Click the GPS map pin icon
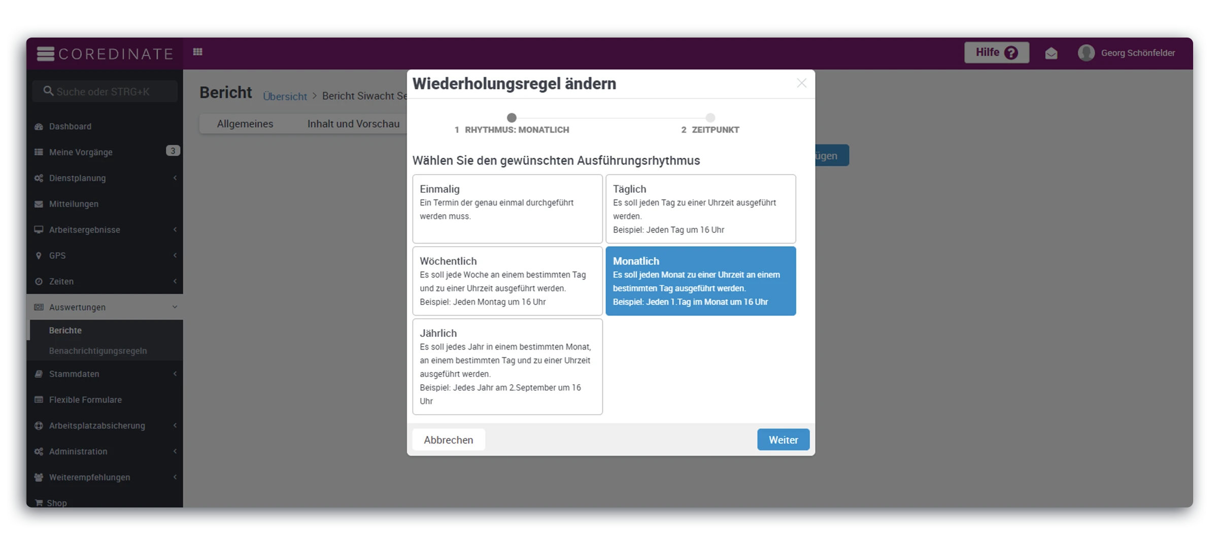1218x545 pixels. [39, 255]
